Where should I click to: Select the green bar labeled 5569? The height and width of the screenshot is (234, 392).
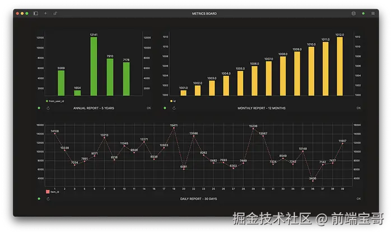point(61,83)
